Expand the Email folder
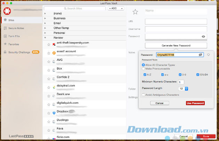This screenshot has height=141, width=219. [45, 23]
